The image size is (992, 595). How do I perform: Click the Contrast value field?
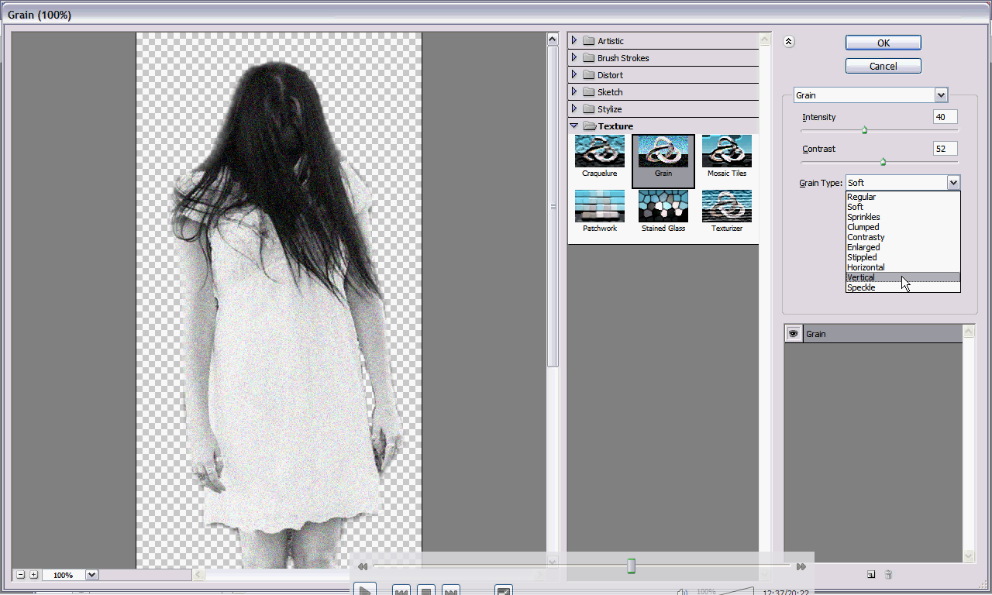[x=945, y=149]
